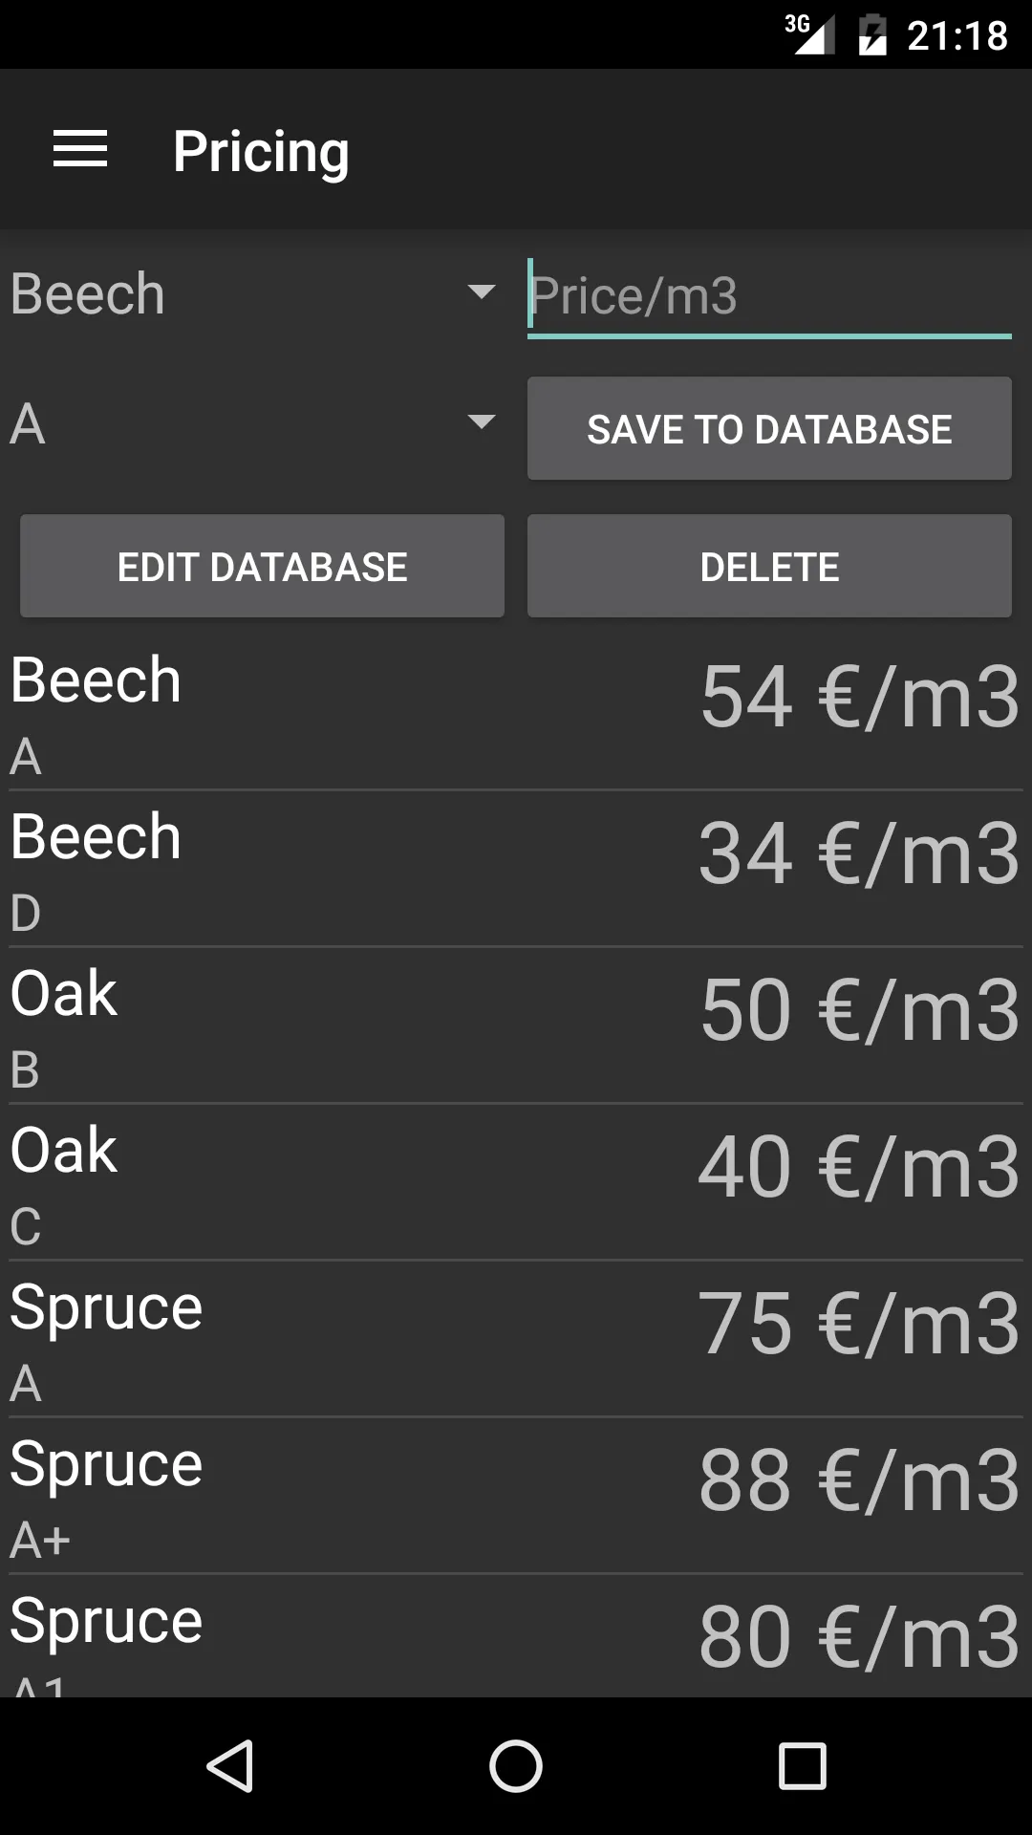This screenshot has height=1835, width=1032.
Task: Open the hamburger navigation menu
Action: (80, 149)
